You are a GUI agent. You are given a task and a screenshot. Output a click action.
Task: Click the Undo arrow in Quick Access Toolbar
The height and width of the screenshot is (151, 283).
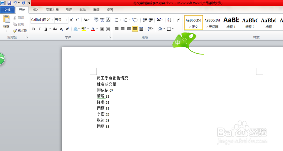click(x=15, y=3)
